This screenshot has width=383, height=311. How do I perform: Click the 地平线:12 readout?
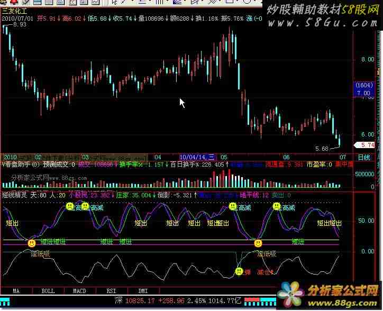[x=254, y=195]
